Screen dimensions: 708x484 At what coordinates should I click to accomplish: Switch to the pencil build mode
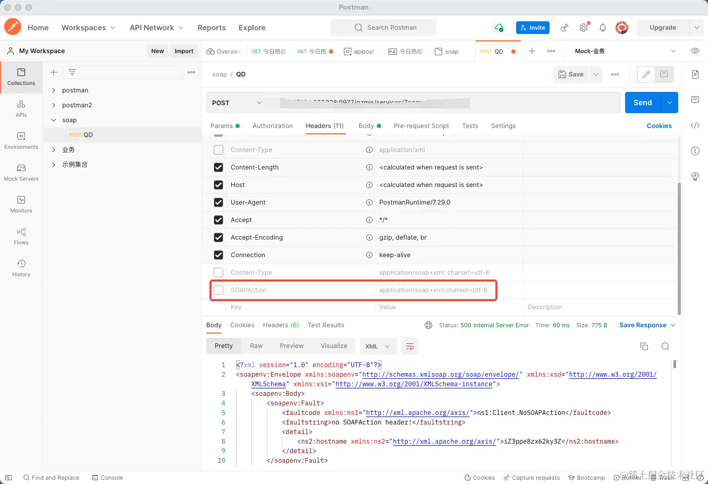646,74
